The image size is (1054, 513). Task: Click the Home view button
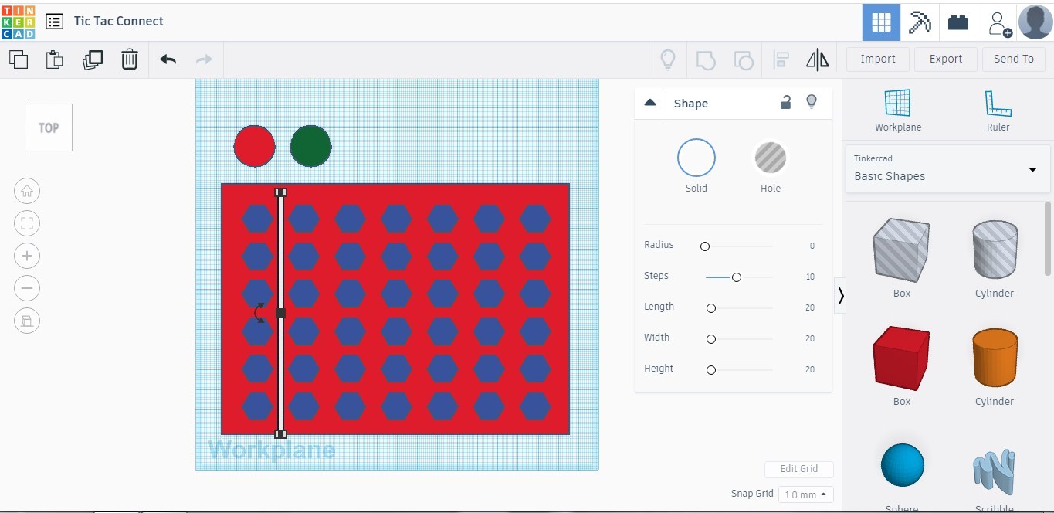[x=27, y=191]
